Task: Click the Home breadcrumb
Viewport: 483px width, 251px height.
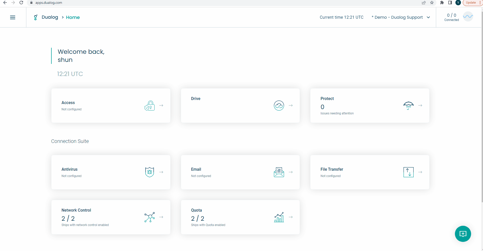Action: pos(73,17)
